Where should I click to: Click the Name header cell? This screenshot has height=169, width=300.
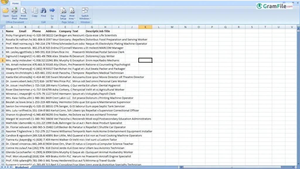(x=12, y=31)
